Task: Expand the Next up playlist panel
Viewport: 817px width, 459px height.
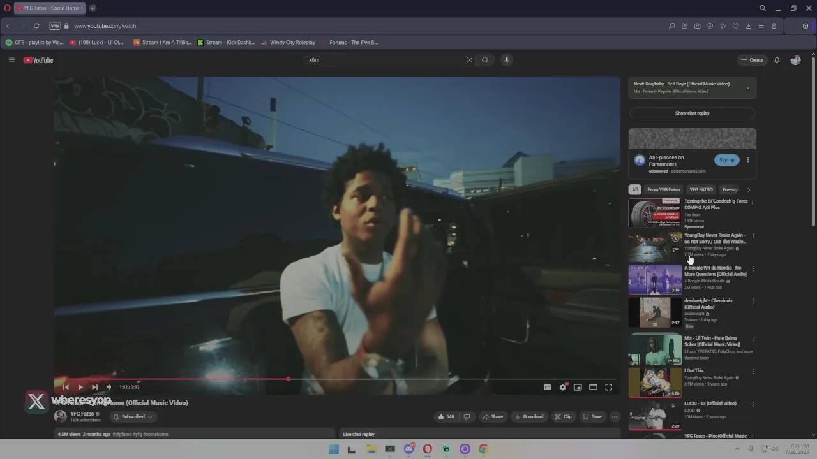Action: click(747, 87)
